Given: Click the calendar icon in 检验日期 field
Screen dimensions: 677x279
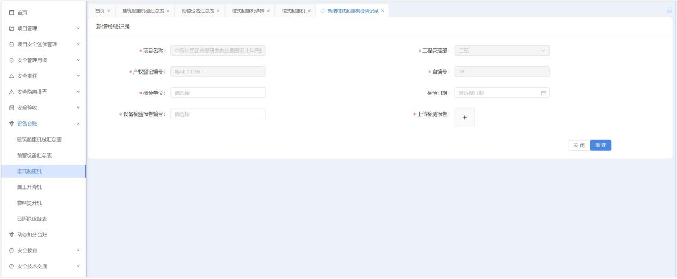Looking at the screenshot, I should coord(543,93).
